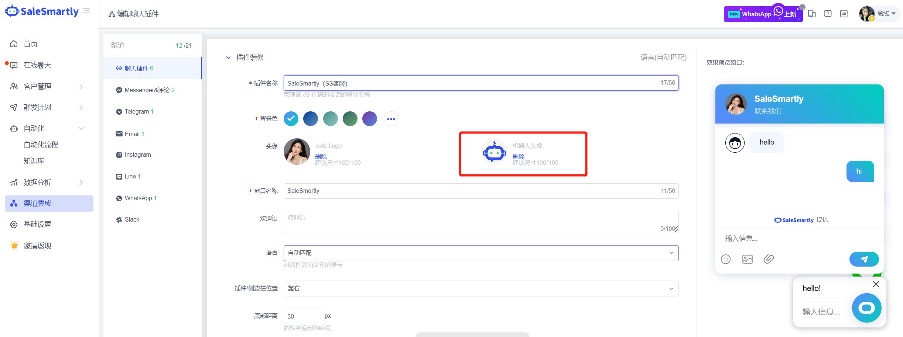Screen dimensions: 903x337
Task: Close the WhatsApp banner with small x
Action: pos(803,7)
